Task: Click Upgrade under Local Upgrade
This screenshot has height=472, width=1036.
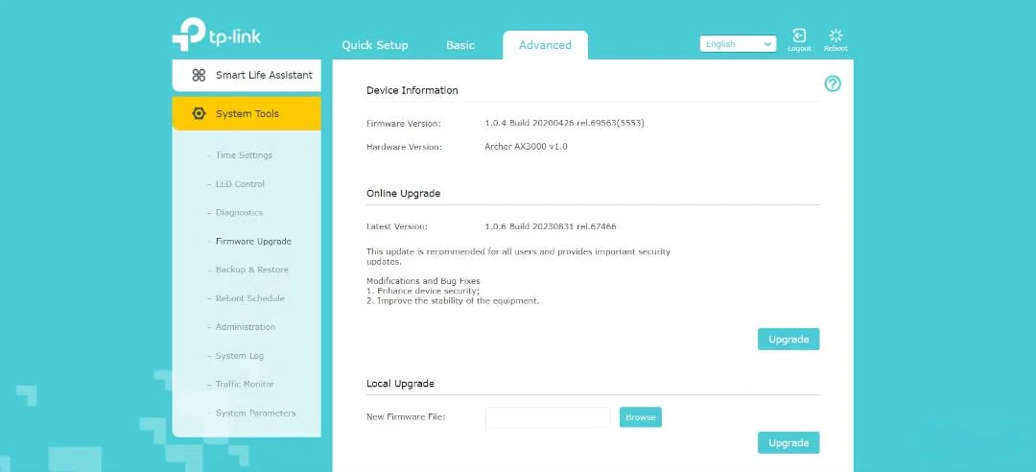Action: 789,443
